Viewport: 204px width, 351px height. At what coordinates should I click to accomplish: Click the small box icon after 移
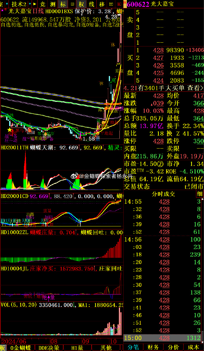coord(111,4)
